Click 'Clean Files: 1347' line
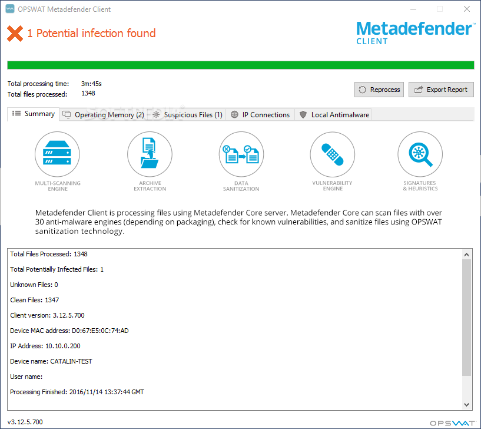Viewport: 481px width, 429px height. 34,300
